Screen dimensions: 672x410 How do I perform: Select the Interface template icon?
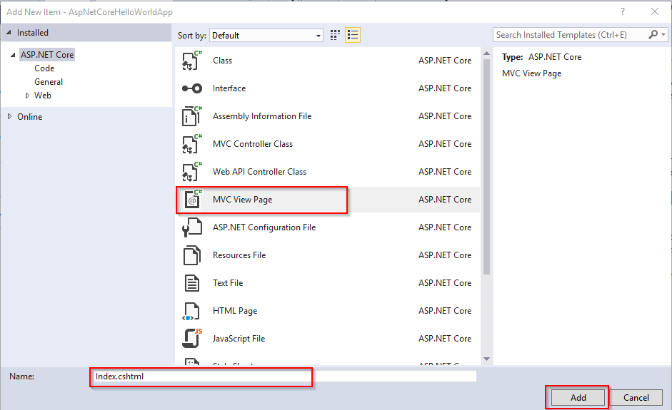[191, 88]
